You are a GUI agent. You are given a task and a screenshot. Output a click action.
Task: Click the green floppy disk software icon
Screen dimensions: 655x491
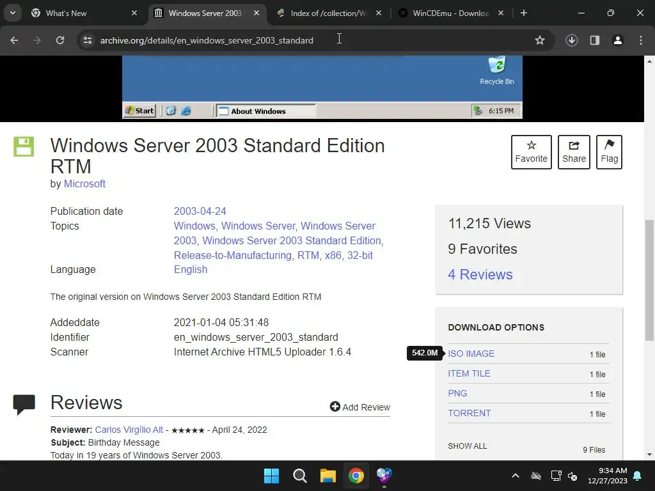click(x=24, y=146)
